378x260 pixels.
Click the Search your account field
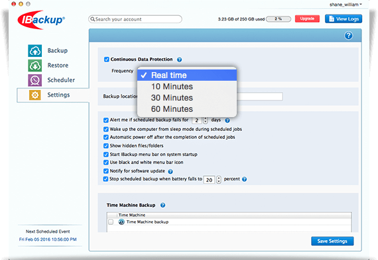(135, 19)
